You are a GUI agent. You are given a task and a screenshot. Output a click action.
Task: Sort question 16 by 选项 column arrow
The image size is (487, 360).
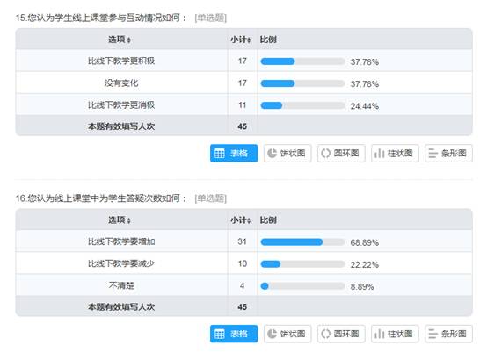pyautogui.click(x=128, y=220)
